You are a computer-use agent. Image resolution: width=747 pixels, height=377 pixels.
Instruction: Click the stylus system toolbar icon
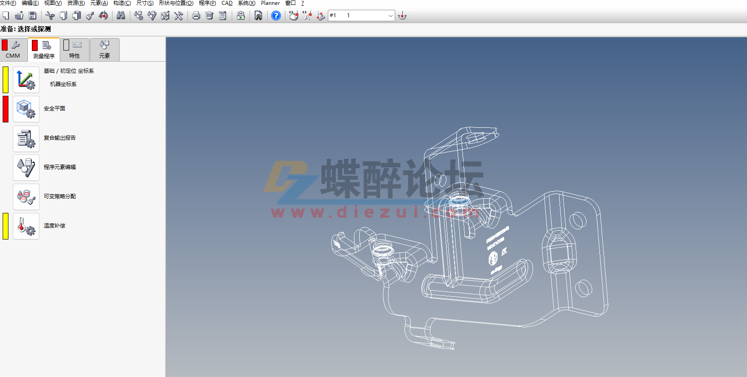coord(320,16)
